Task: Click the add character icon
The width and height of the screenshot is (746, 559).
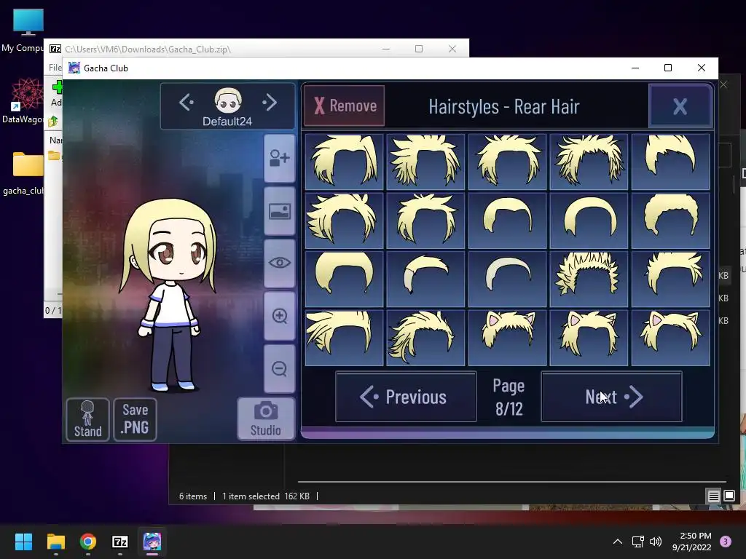Action: click(x=279, y=158)
